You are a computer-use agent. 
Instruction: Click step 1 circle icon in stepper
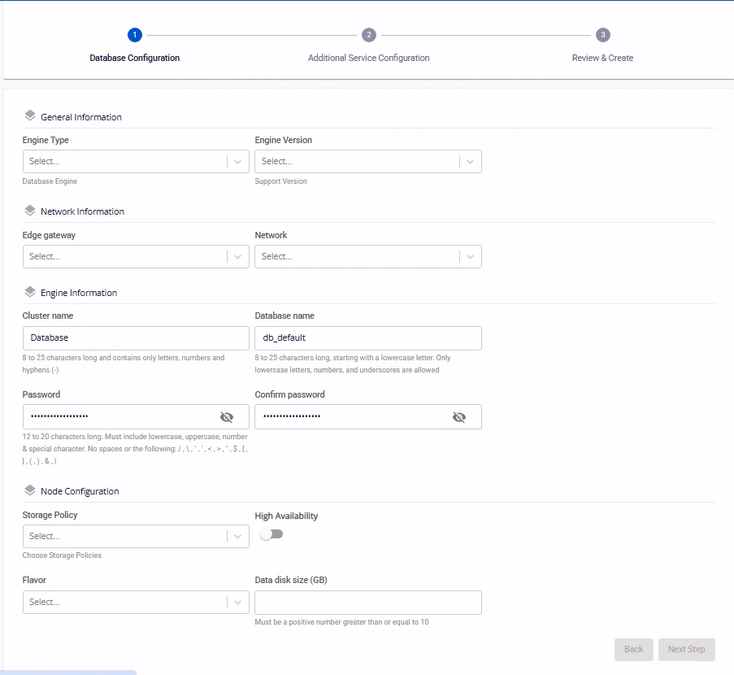pyautogui.click(x=135, y=35)
